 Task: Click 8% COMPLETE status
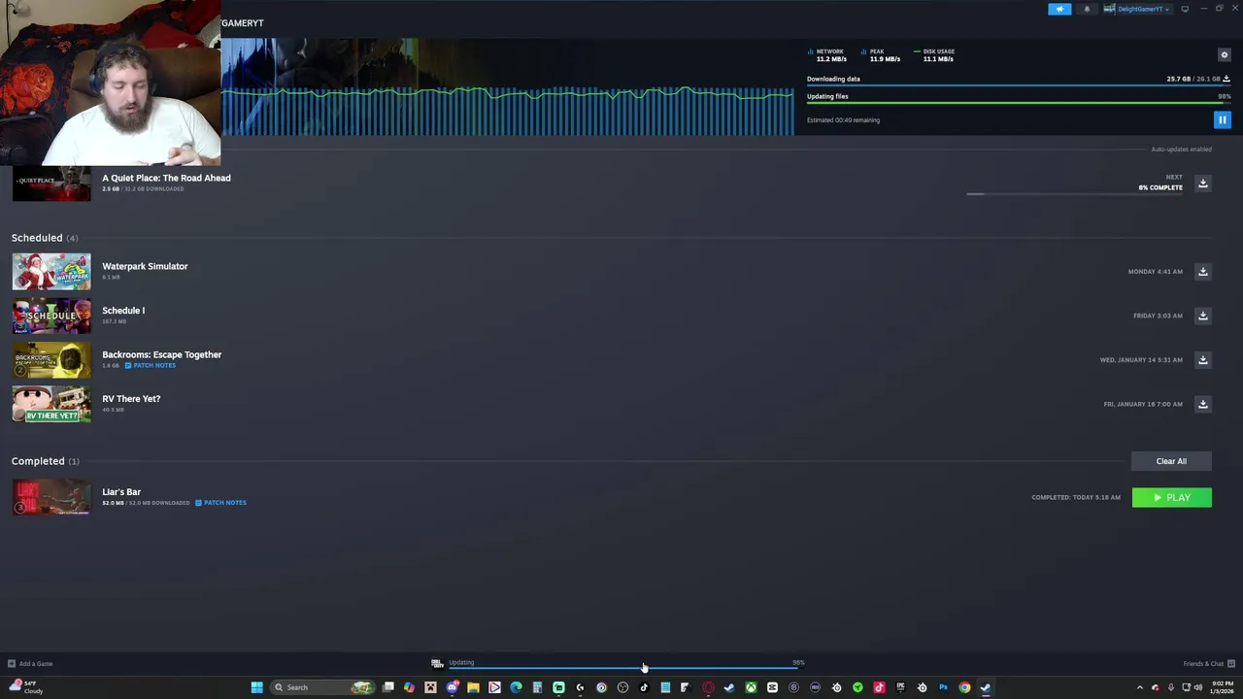pos(1160,187)
